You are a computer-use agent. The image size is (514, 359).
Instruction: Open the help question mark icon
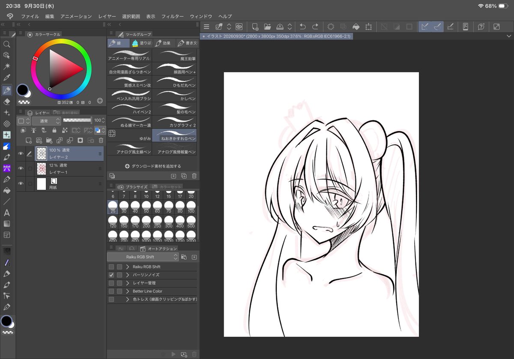point(481,27)
